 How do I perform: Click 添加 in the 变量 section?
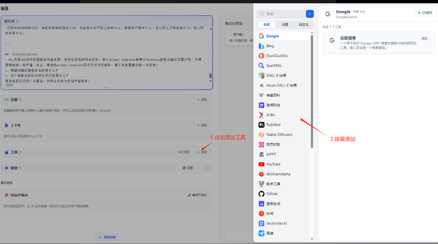coord(202,100)
